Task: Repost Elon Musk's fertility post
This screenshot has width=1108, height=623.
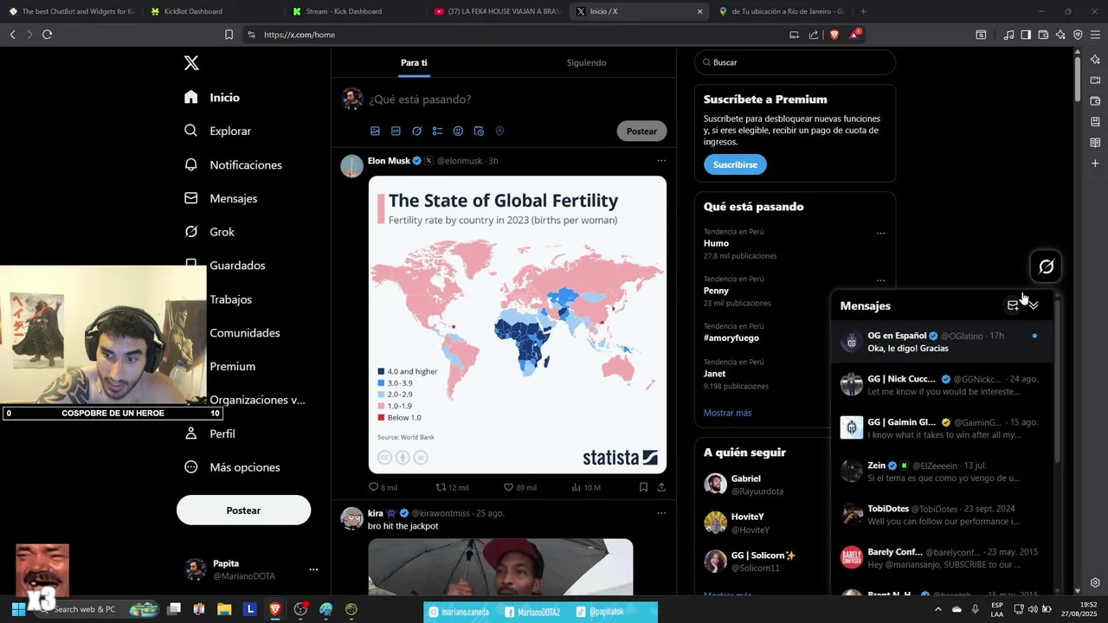Action: click(452, 487)
